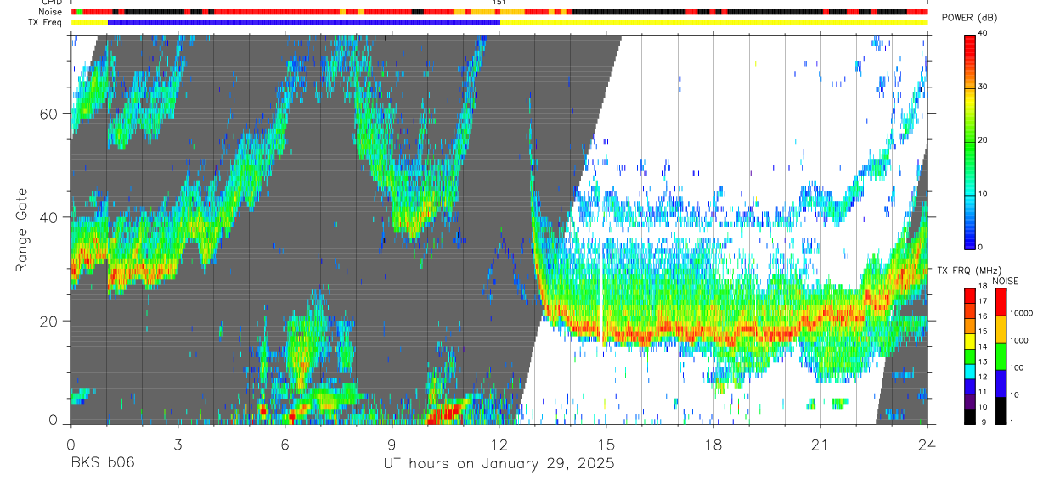The height and width of the screenshot is (481, 1043).
Task: Click the blue segment of the TX Freq strip
Action: click(304, 22)
